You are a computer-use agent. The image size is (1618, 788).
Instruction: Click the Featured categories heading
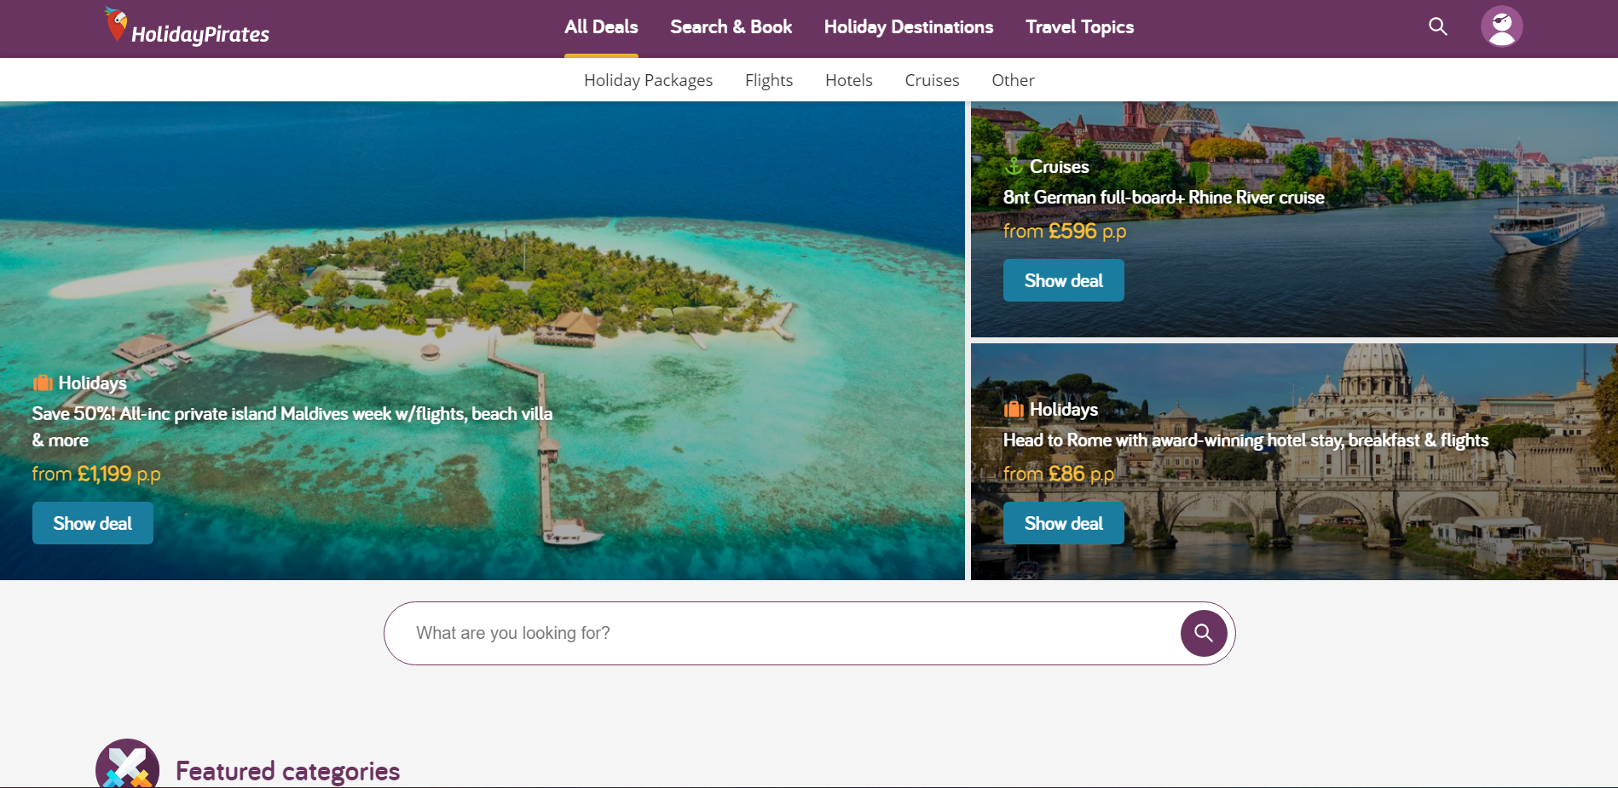(x=287, y=771)
